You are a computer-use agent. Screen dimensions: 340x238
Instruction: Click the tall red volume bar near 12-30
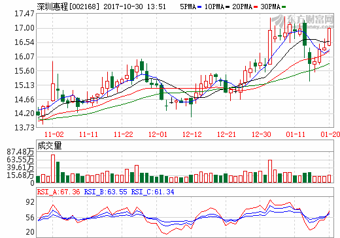pos(270,171)
